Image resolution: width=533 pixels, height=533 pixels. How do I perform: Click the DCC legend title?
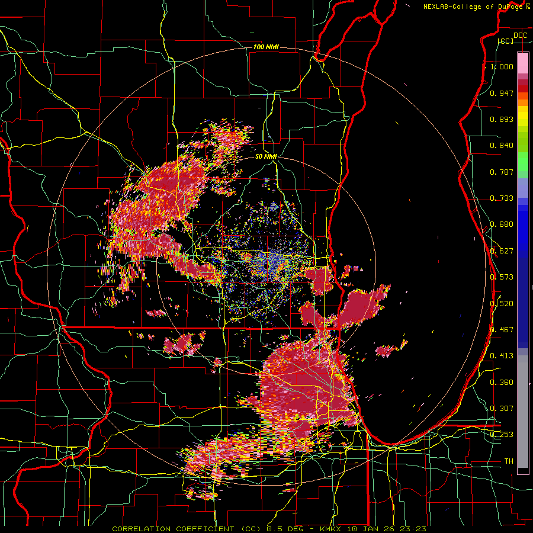click(520, 36)
